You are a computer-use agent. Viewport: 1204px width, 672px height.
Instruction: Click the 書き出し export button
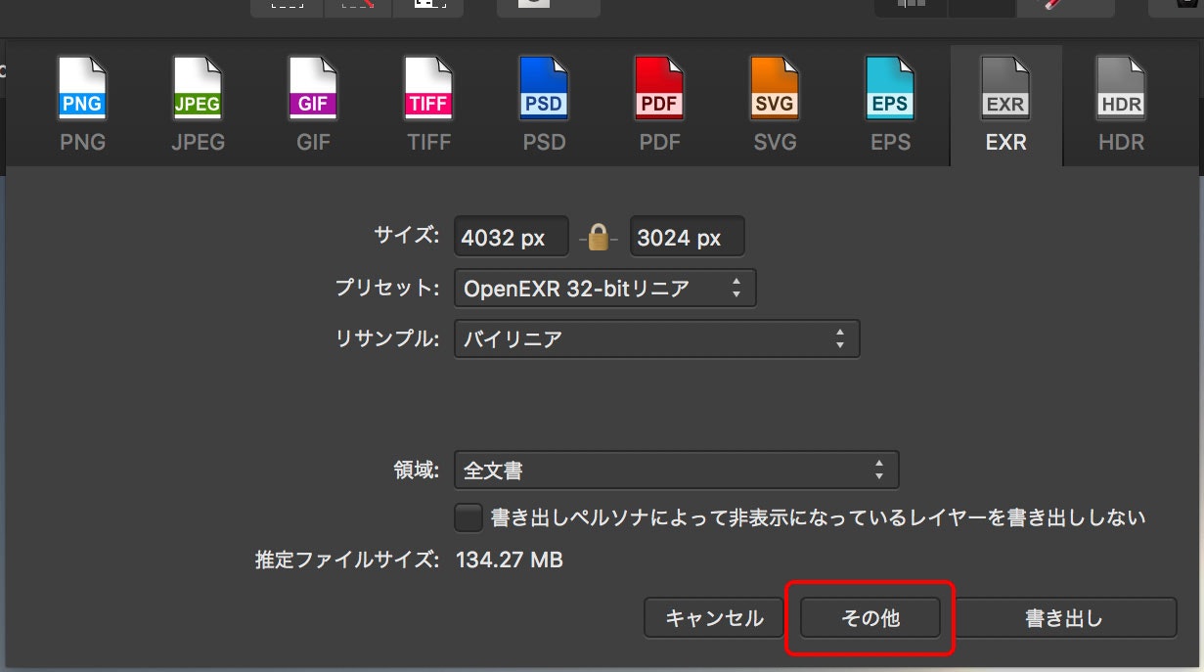1065,618
